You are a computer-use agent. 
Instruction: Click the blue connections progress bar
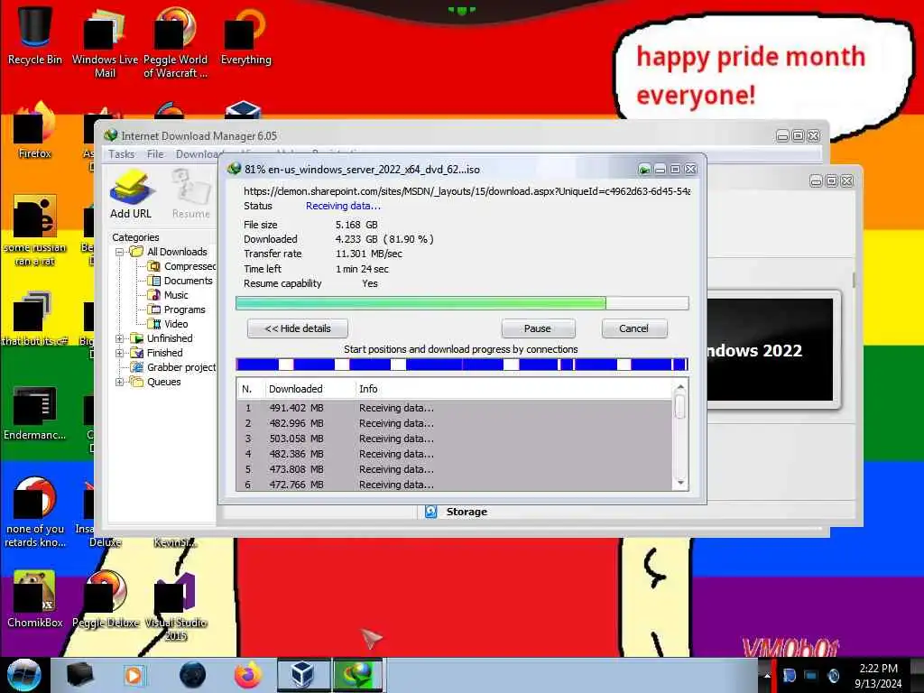click(462, 365)
